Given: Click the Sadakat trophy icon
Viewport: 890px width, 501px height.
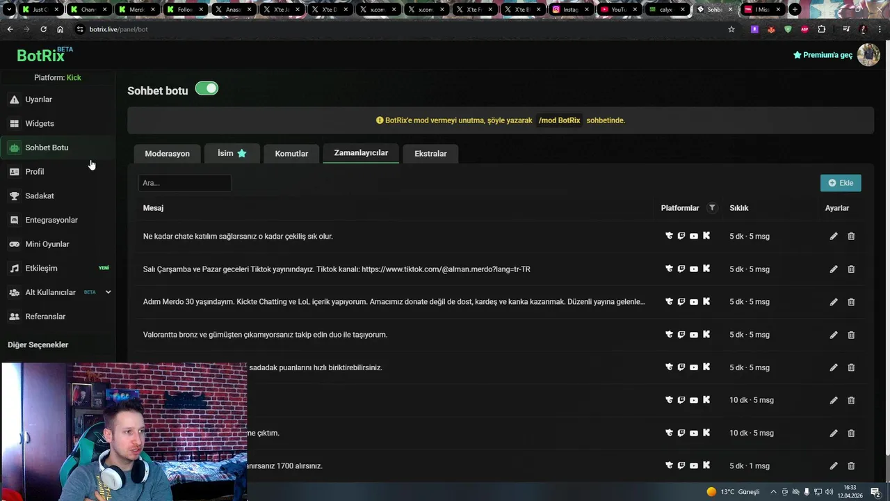Looking at the screenshot, I should coord(14,196).
